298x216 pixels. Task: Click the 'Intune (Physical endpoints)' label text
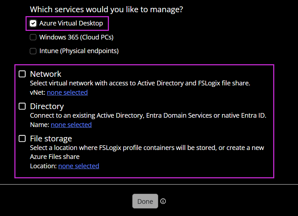point(79,51)
